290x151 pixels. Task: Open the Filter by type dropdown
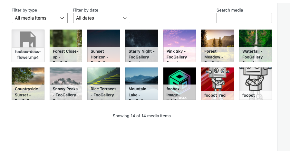click(40, 18)
